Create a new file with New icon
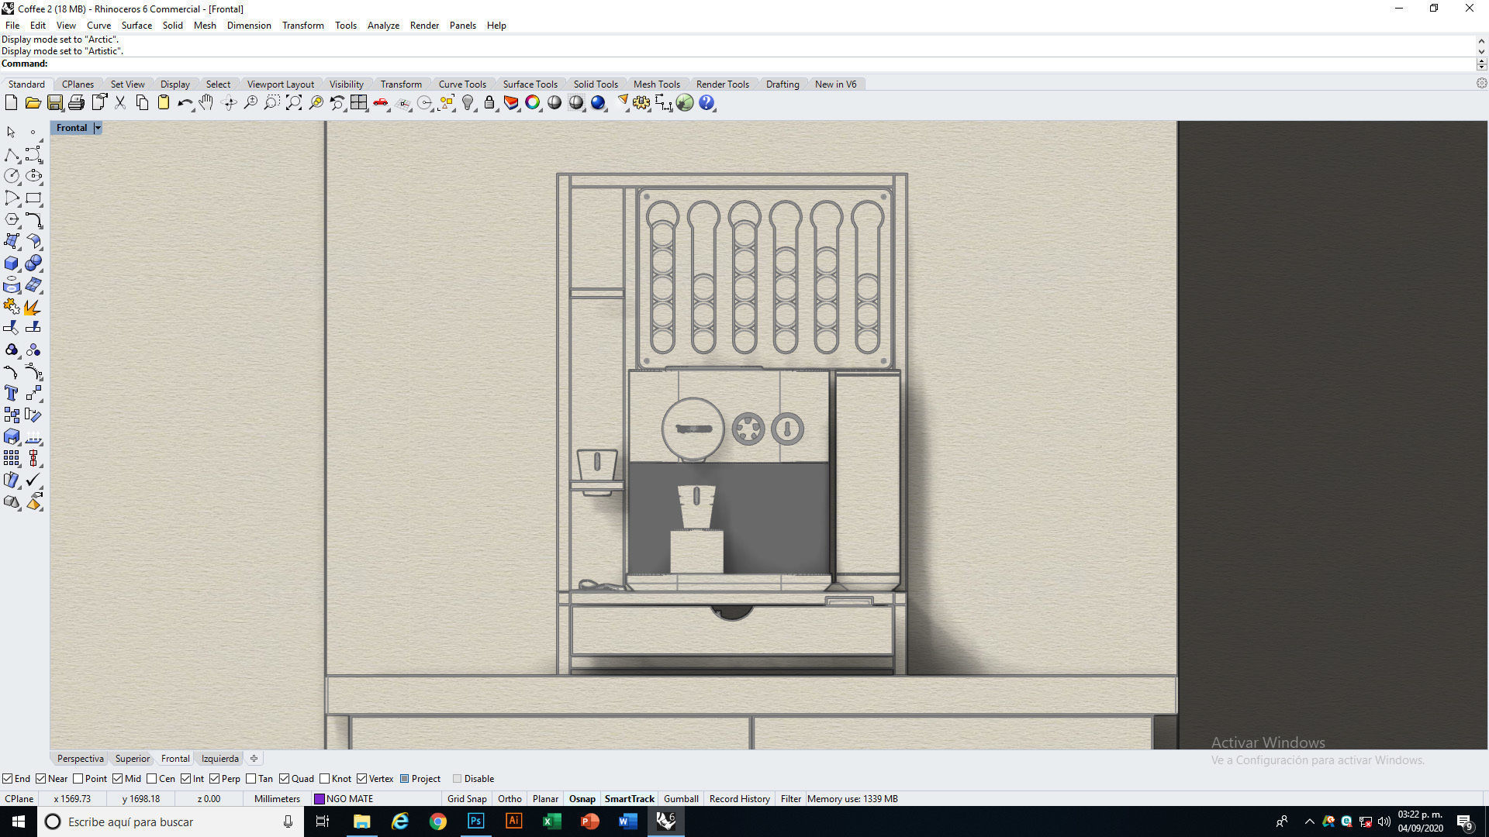The height and width of the screenshot is (837, 1489). pyautogui.click(x=11, y=102)
